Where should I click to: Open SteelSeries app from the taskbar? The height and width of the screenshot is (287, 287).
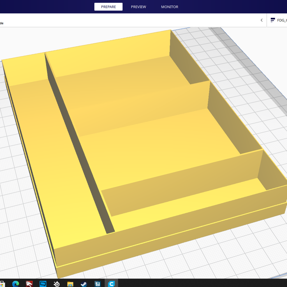57,284
